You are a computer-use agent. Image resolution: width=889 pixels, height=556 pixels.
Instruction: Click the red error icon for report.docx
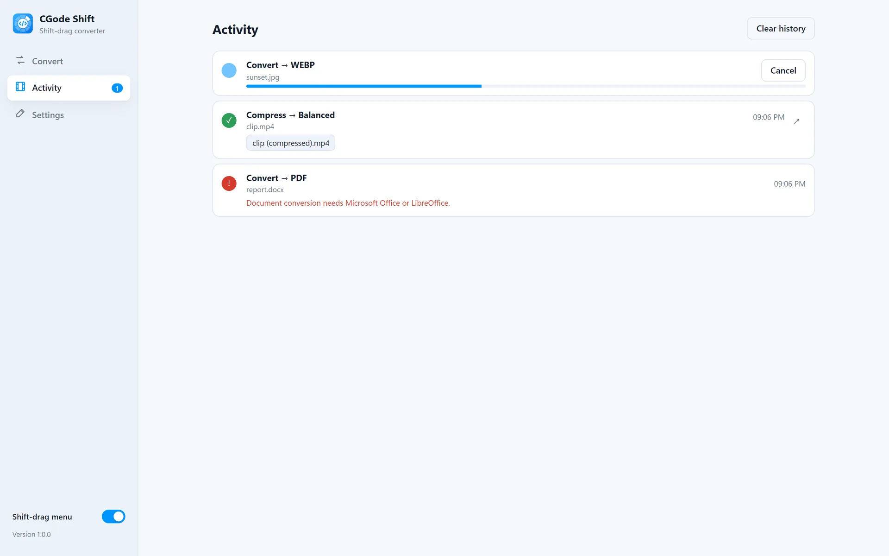[x=229, y=183]
